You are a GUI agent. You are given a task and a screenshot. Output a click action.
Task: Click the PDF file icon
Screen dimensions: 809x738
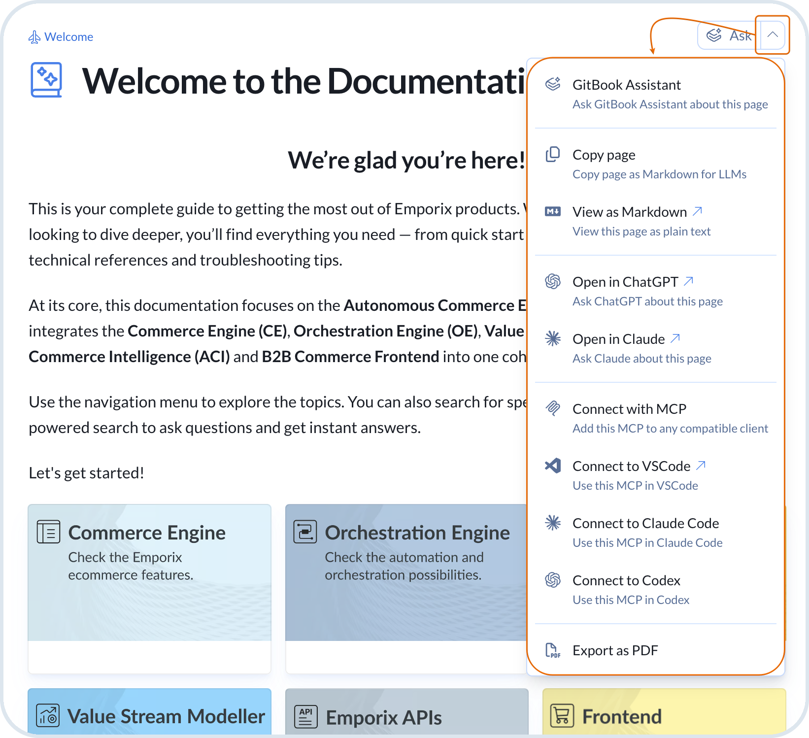tap(553, 650)
